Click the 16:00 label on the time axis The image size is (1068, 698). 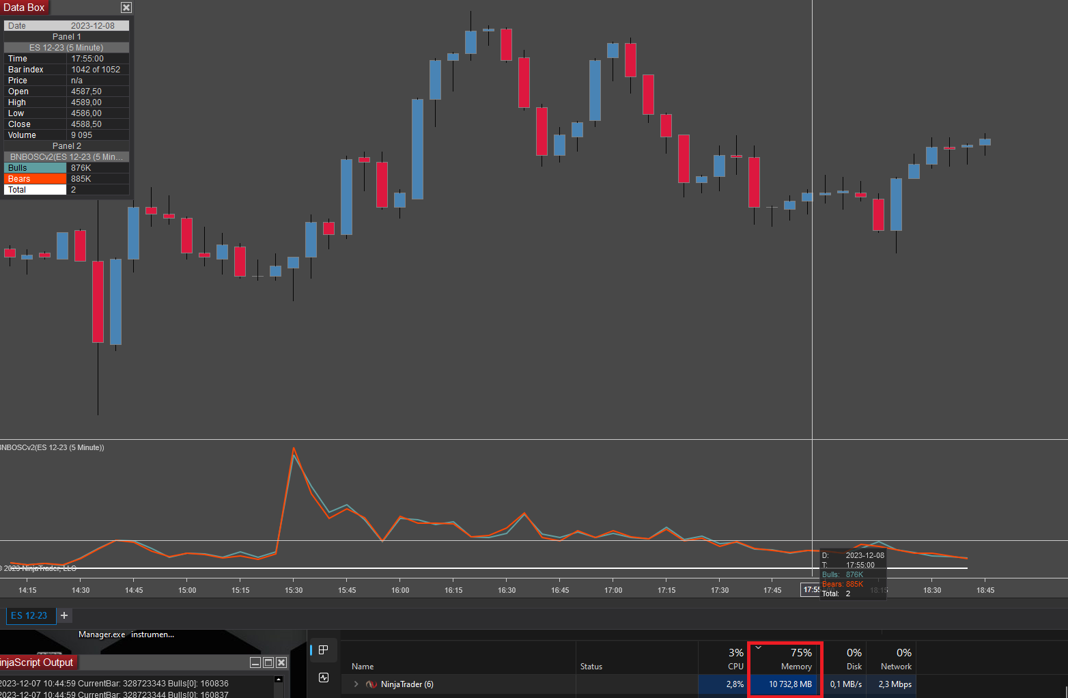[x=400, y=590]
